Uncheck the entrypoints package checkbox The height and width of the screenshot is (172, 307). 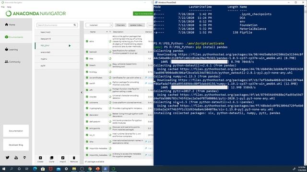click(87, 128)
